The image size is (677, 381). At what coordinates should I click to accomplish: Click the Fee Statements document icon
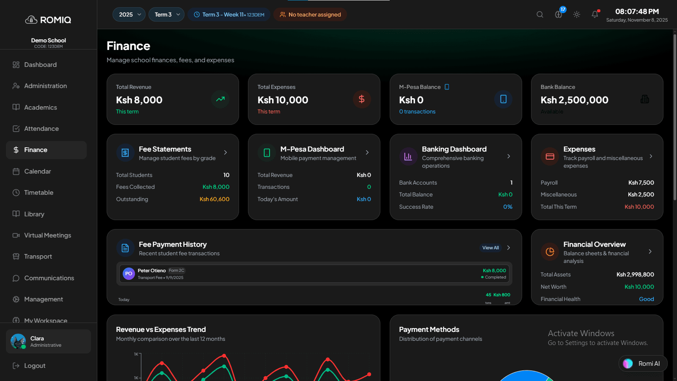coord(125,153)
